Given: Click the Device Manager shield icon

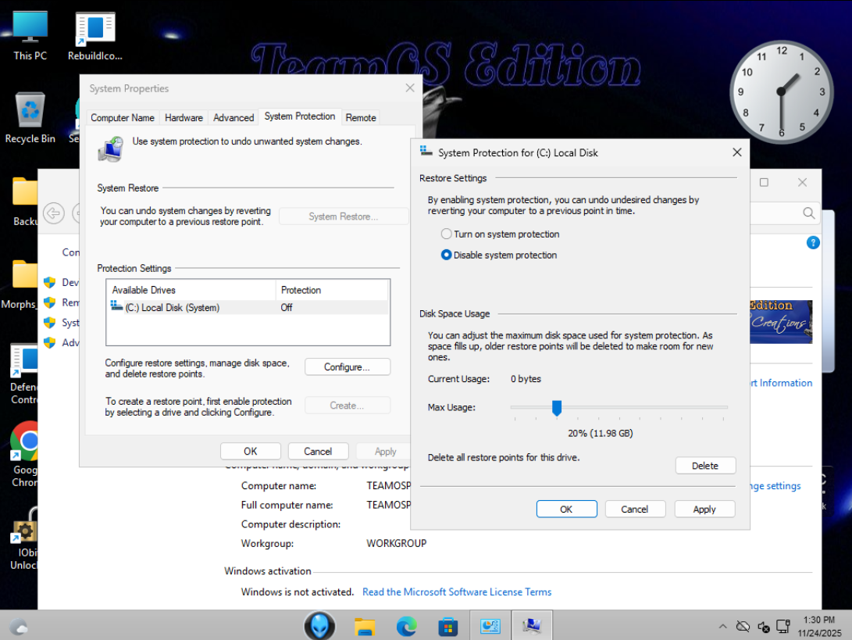Looking at the screenshot, I should 49,282.
